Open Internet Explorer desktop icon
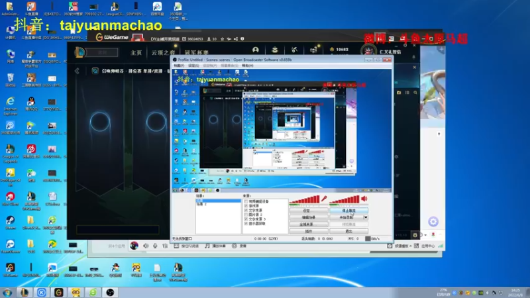Image resolution: width=530 pixels, height=298 pixels. 10,105
